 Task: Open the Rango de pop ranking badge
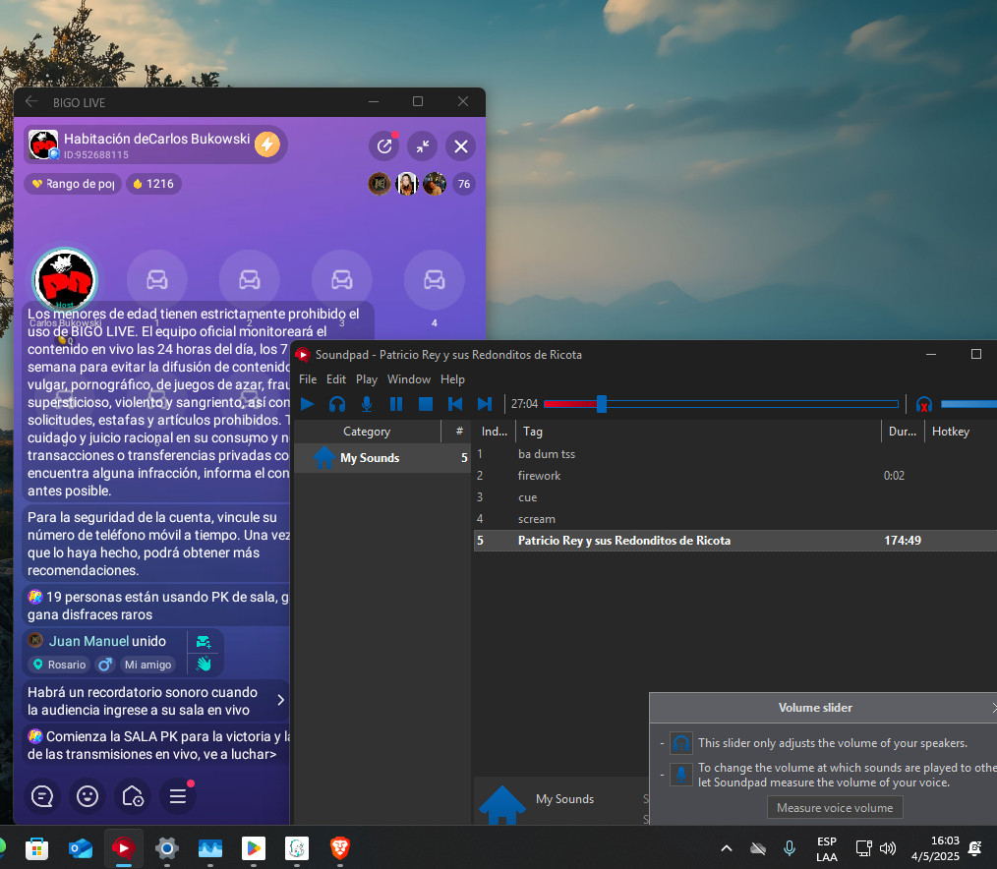[73, 184]
